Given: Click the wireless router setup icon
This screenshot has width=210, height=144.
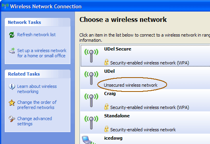Looking at the screenshot, I should 12,51.
